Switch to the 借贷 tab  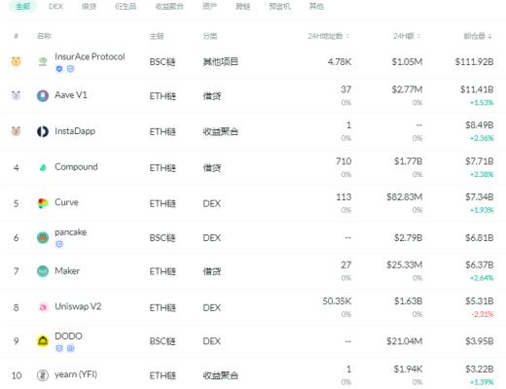tap(89, 6)
